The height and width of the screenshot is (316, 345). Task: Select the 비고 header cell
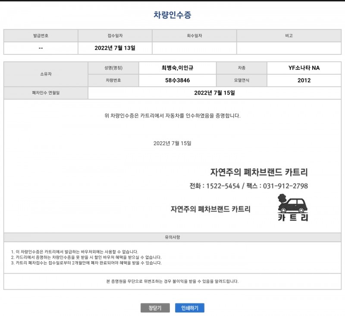click(x=289, y=36)
